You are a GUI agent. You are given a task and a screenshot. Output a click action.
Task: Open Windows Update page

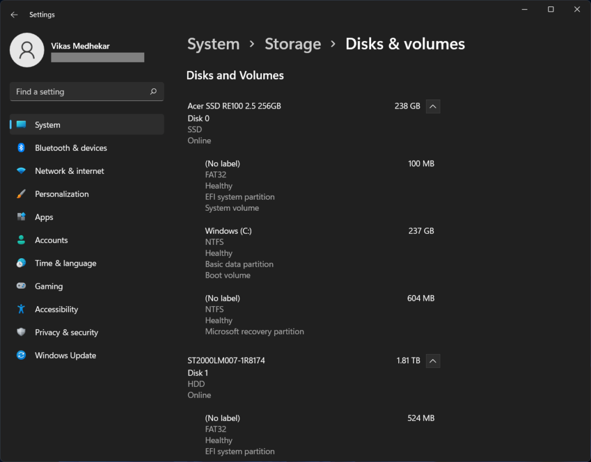pos(87,355)
